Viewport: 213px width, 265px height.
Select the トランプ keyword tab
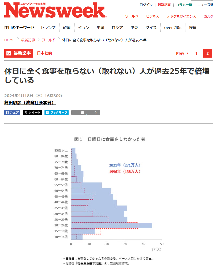click(48, 27)
